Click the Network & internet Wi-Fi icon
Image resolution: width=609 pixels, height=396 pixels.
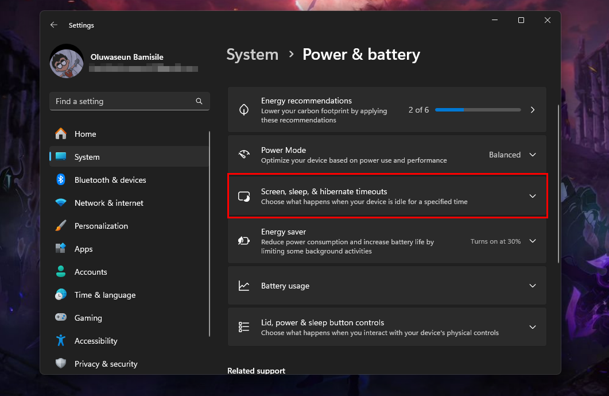point(61,203)
